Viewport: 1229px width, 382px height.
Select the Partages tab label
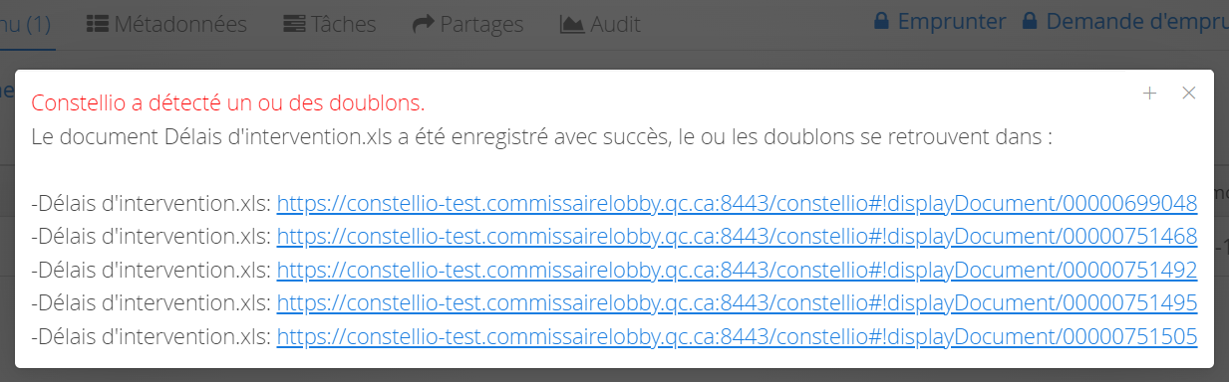(x=481, y=23)
